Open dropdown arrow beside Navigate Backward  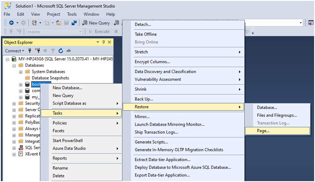(x=17, y=23)
